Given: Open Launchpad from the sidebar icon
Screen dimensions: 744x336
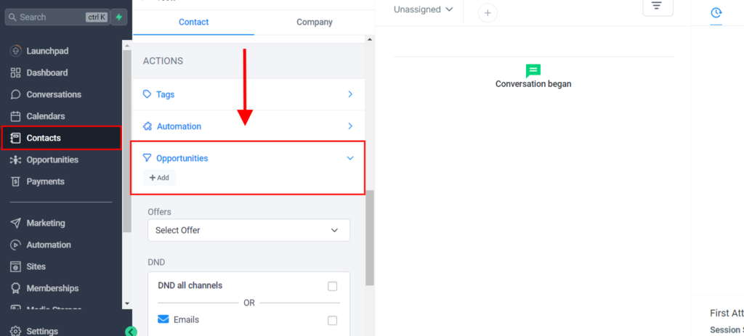Looking at the screenshot, I should coord(15,51).
